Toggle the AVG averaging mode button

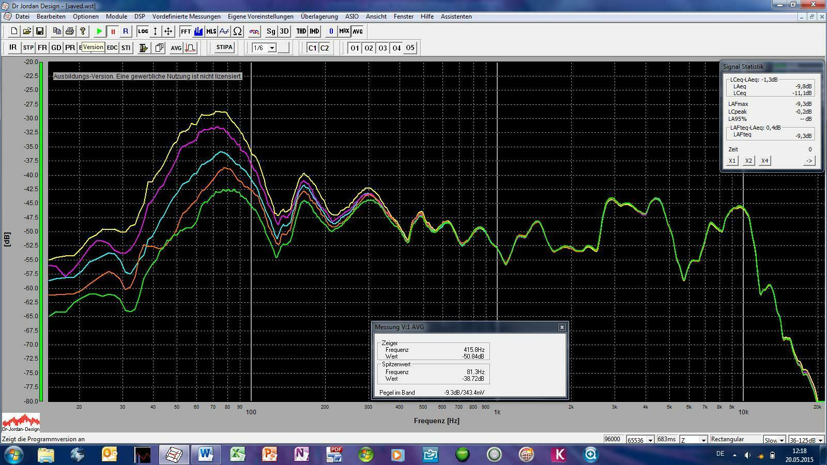[x=358, y=32]
